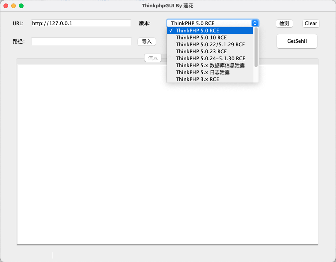Screen dimensions: 336x262
Task: Minimize window with yellow button
Action: (14, 6)
